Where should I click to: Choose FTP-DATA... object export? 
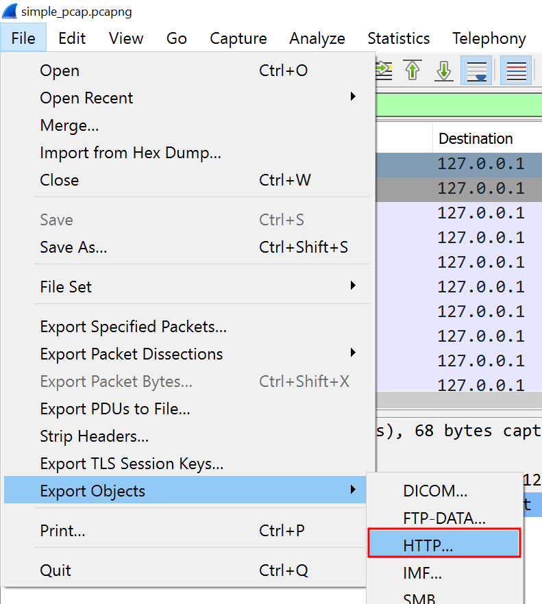[x=444, y=518]
